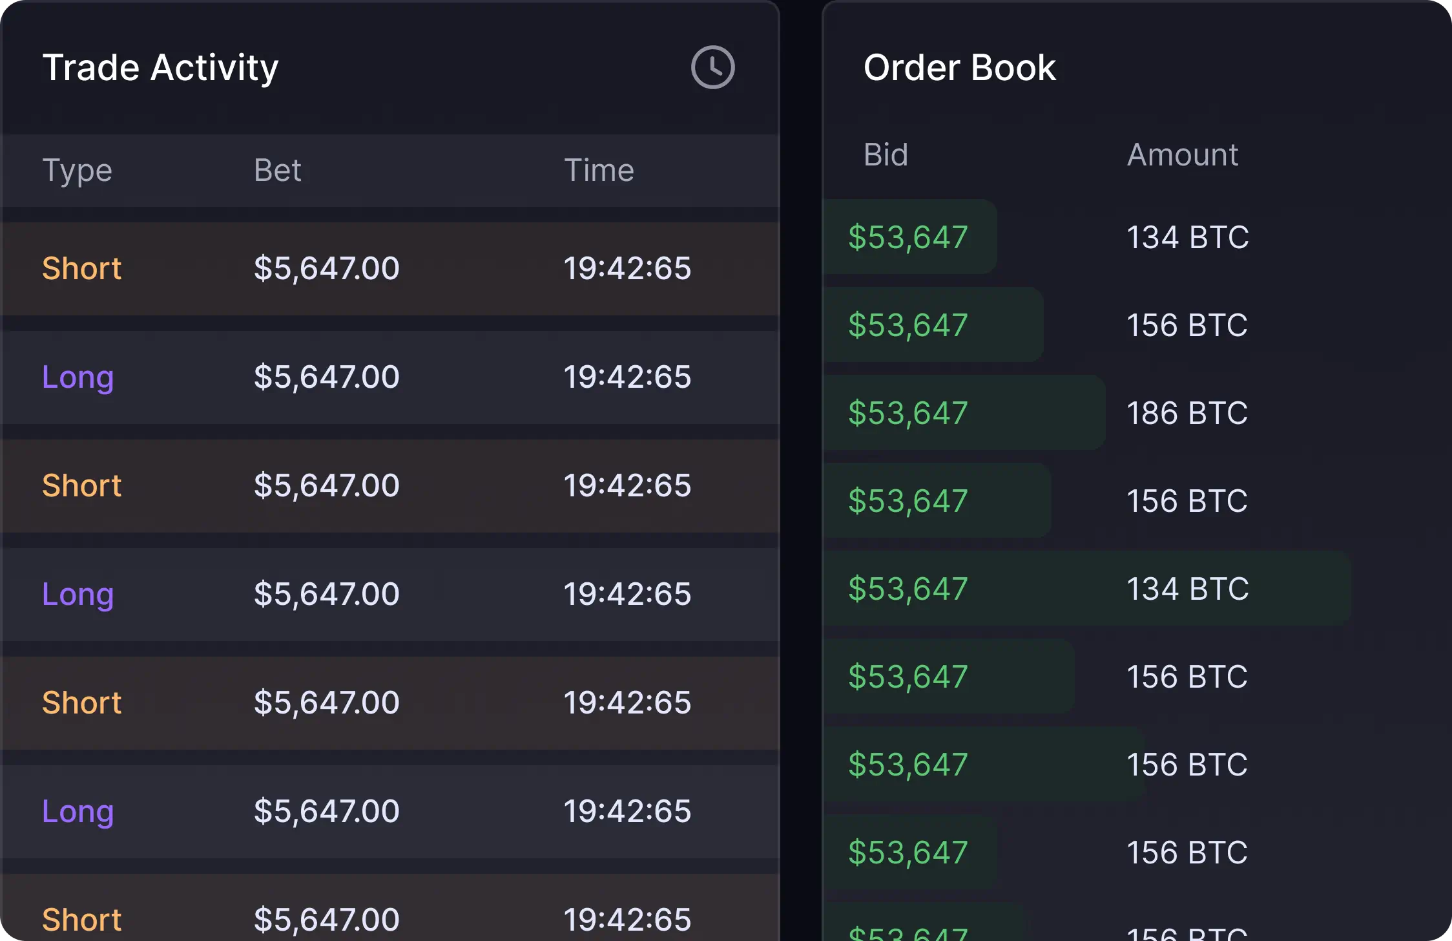Click the first Short row's bet amount
The height and width of the screenshot is (941, 1452).
tap(326, 269)
